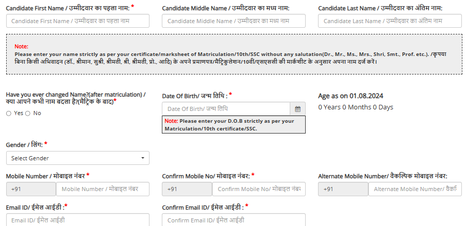The height and width of the screenshot is (226, 467).
Task: Click the Confirm Mobile No input field
Action: pyautogui.click(x=259, y=189)
